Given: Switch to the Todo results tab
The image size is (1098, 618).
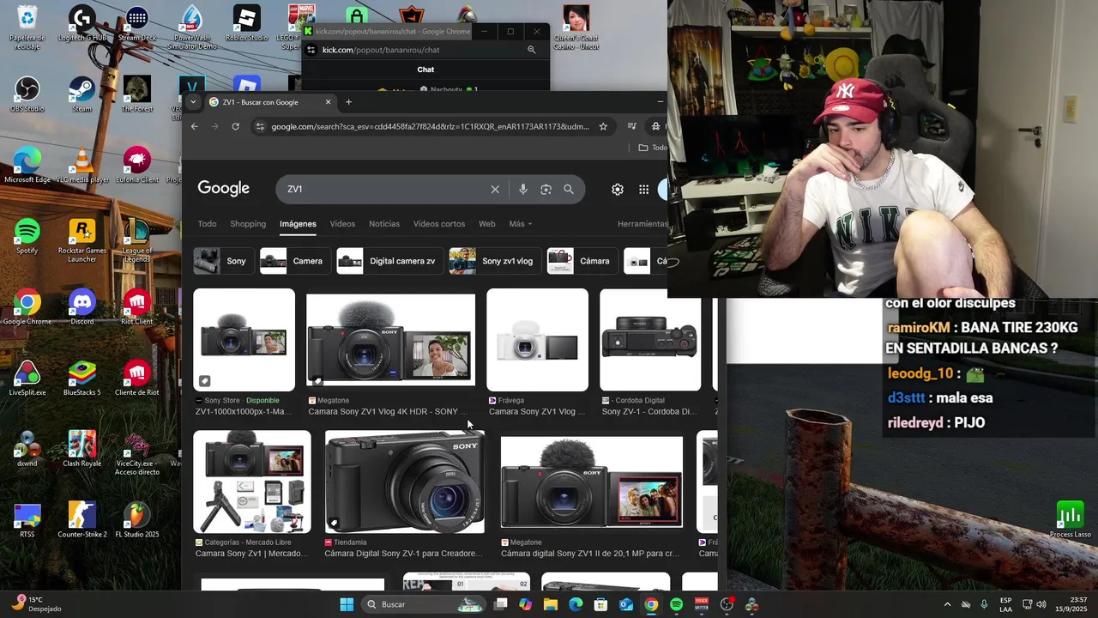Looking at the screenshot, I should point(207,224).
